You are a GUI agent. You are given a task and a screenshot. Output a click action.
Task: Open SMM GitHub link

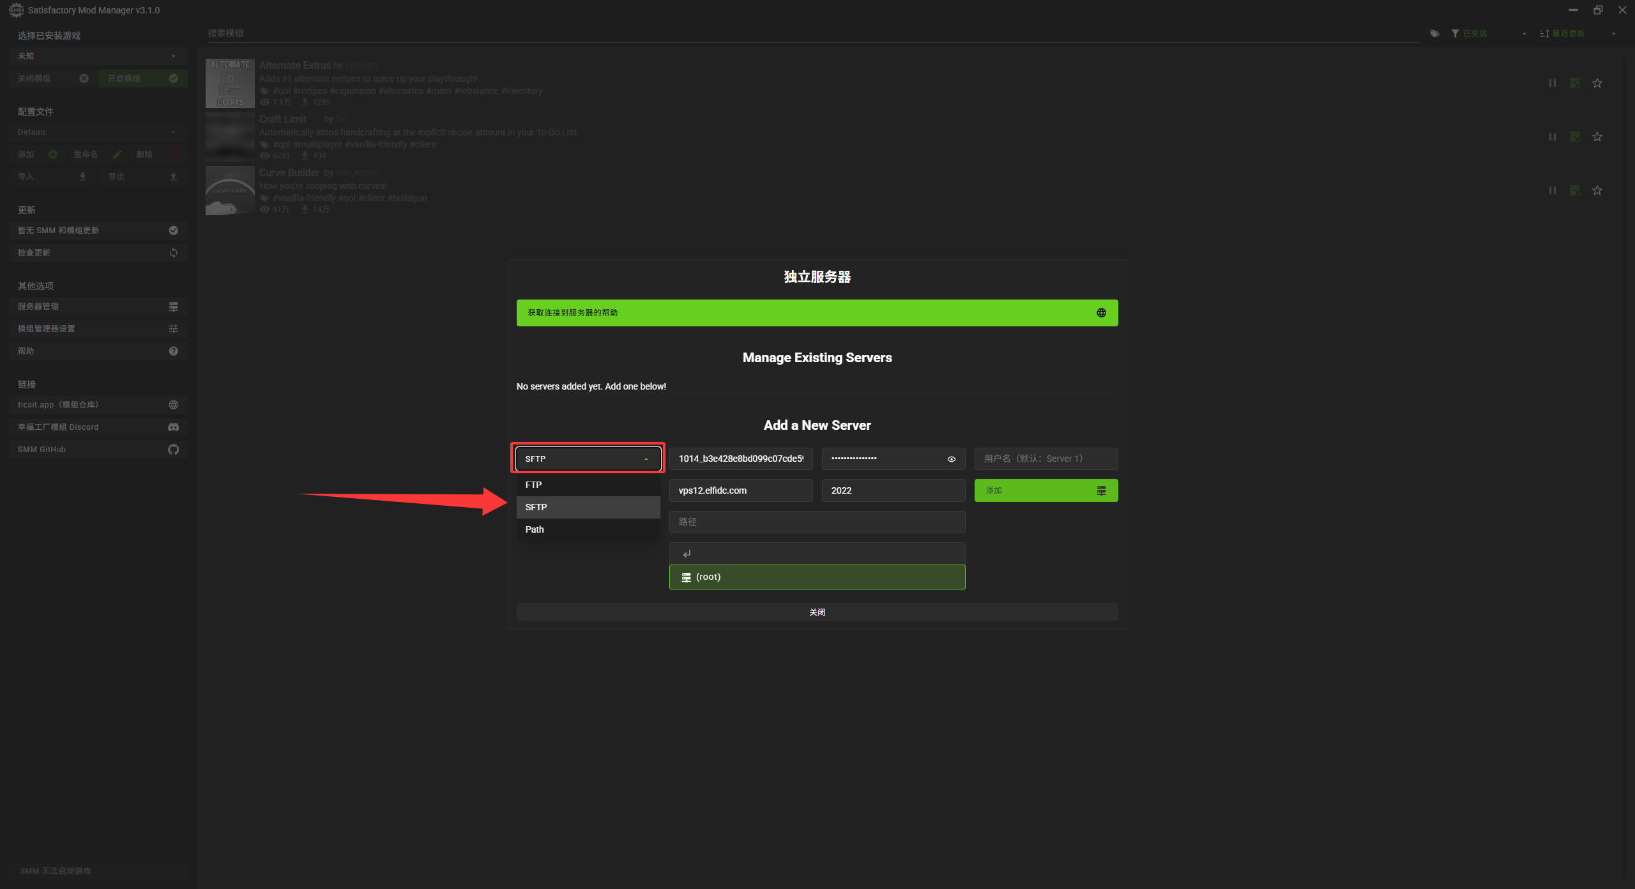tap(98, 450)
